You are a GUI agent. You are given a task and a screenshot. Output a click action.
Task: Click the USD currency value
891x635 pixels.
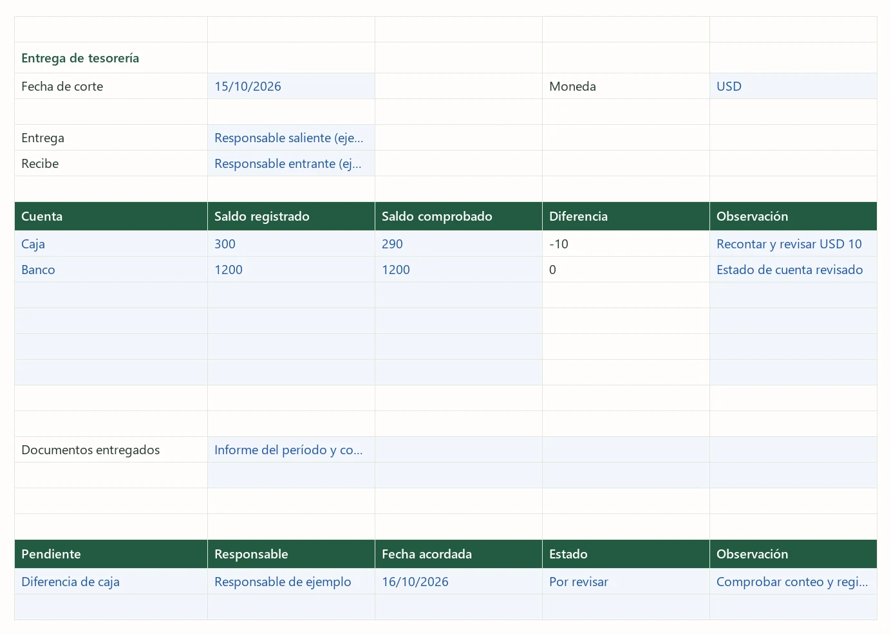[793, 86]
